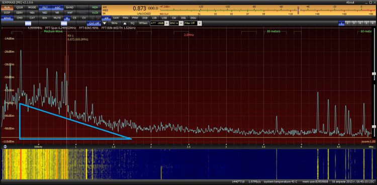Click the CAT Off button
The image size is (377, 185).
tap(94, 23)
